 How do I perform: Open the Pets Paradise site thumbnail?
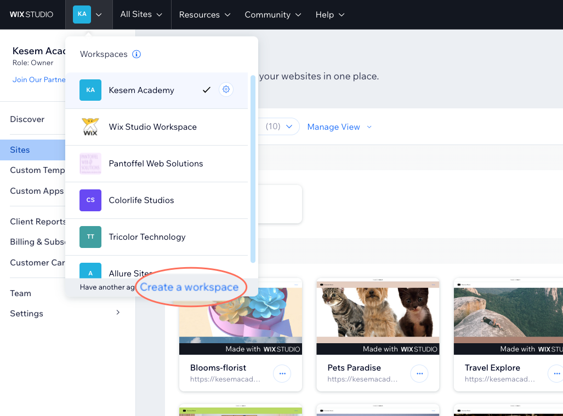[x=378, y=316]
